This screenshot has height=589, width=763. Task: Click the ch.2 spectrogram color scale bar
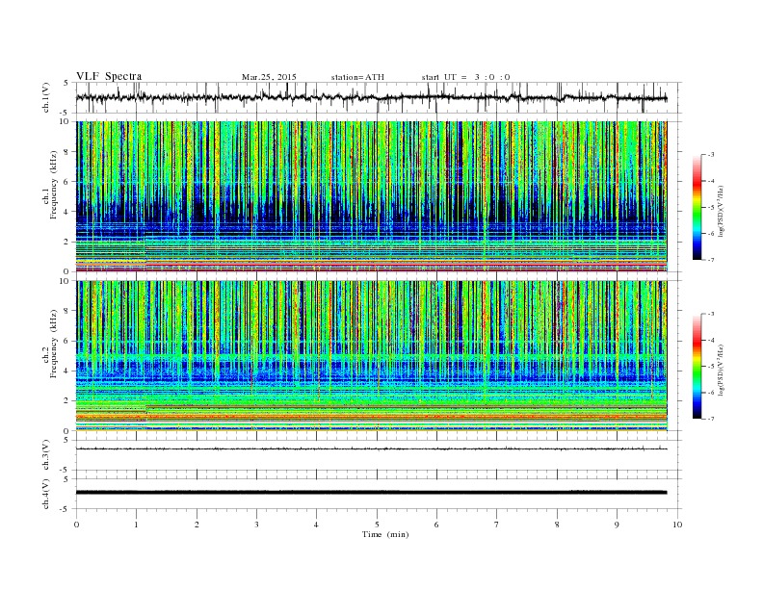coord(697,366)
